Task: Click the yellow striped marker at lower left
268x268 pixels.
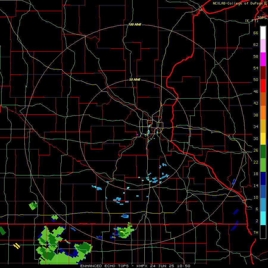Action: click(x=17, y=246)
